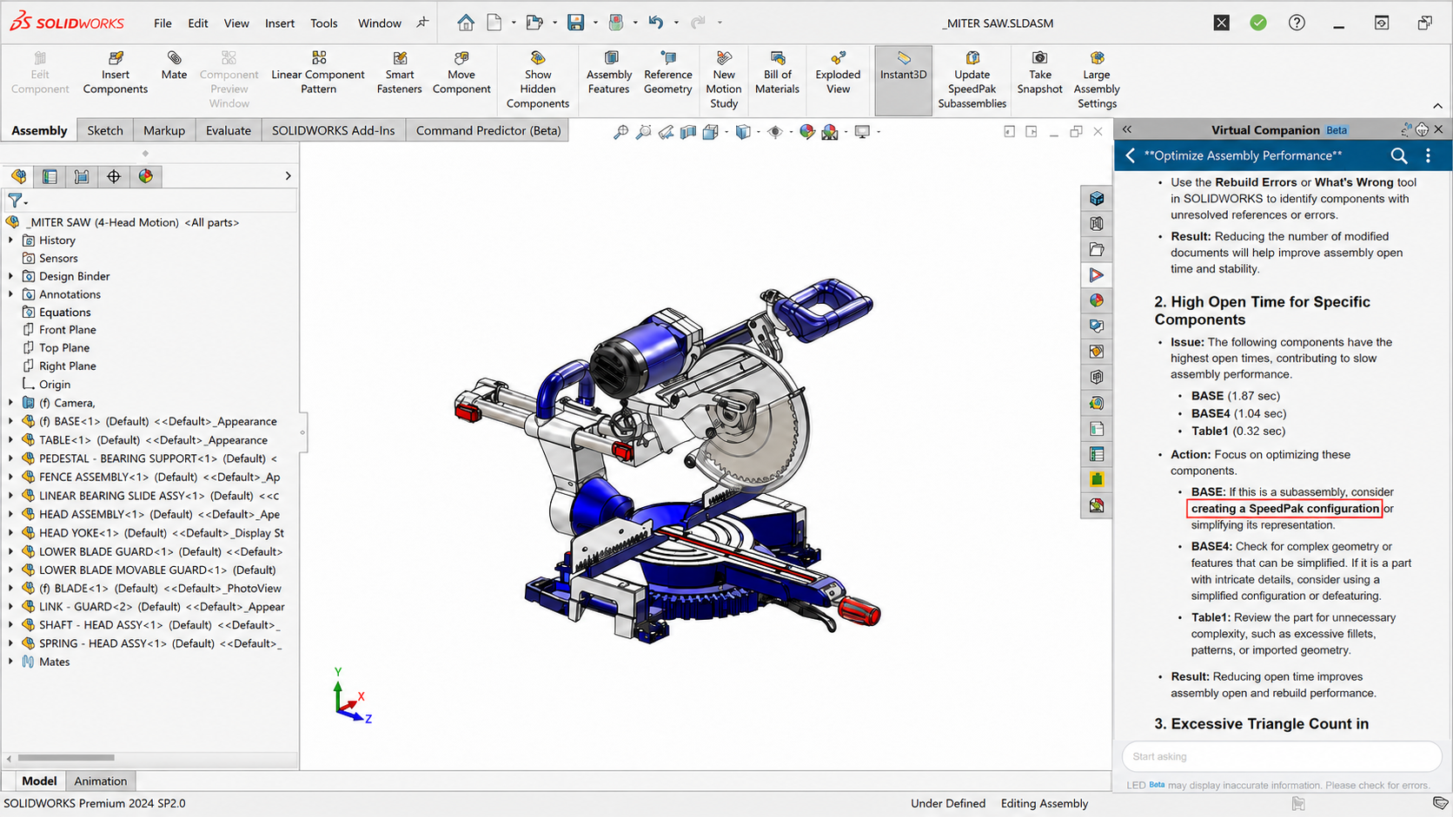
Task: Go back in Virtual Companion panel
Action: 1130,155
